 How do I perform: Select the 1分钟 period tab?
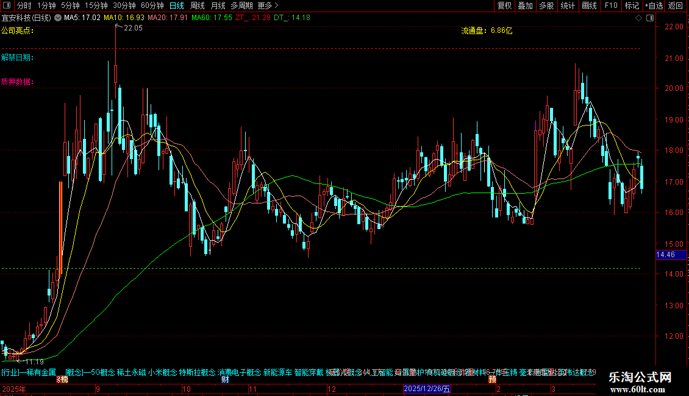46,5
